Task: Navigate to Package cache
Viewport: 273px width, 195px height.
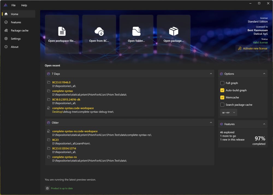Action: click(x=19, y=30)
